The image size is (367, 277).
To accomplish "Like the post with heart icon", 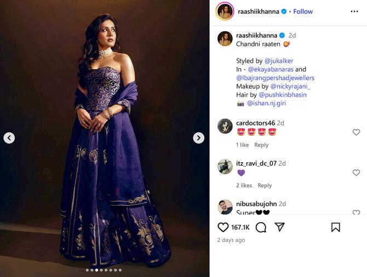I will click(x=223, y=227).
